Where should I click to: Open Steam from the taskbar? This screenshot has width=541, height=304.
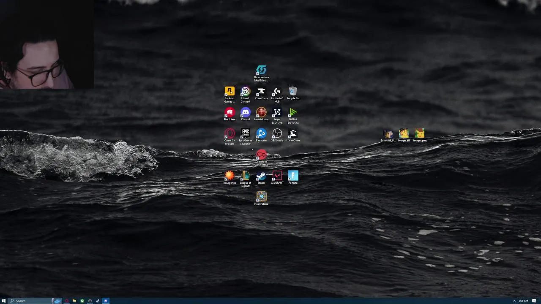98,301
